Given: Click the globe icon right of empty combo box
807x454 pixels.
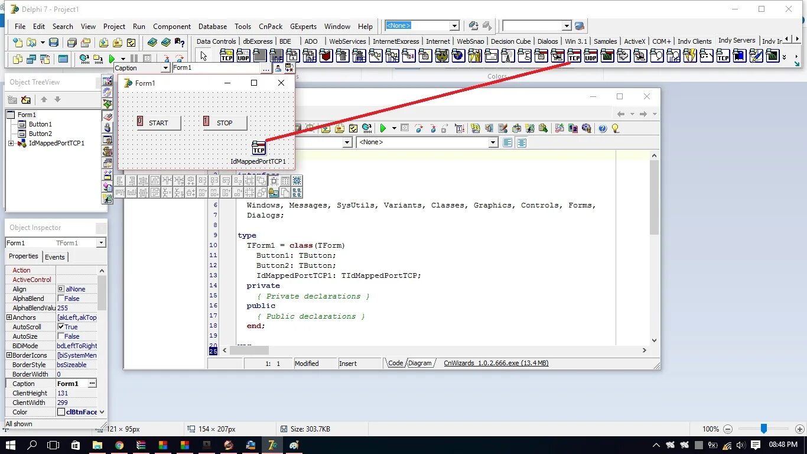Looking at the screenshot, I should tap(580, 26).
